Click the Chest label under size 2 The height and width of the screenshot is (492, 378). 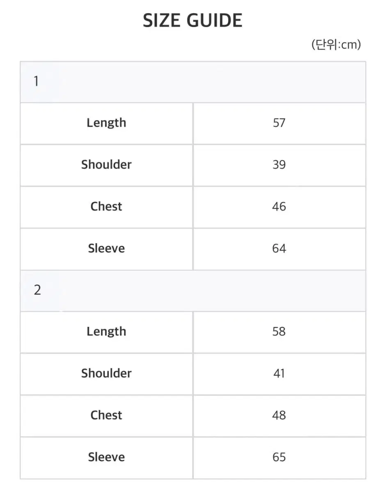point(106,415)
